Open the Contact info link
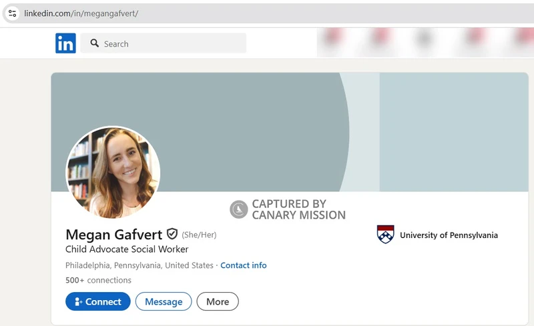This screenshot has height=326, width=534. 243,265
